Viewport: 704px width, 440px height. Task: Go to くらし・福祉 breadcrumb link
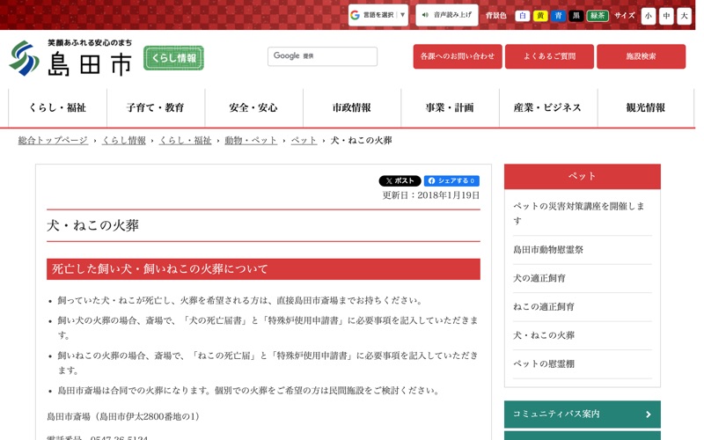(x=185, y=141)
